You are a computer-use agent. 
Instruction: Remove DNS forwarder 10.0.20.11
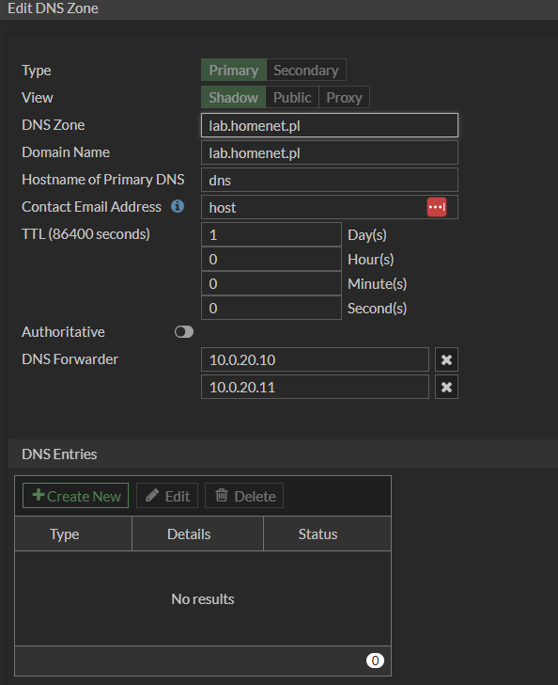446,387
